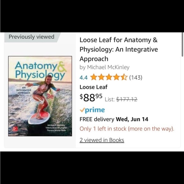The height and width of the screenshot is (184, 184).
Task: Click the 3e edition mark on the cover
Action: [50, 96]
